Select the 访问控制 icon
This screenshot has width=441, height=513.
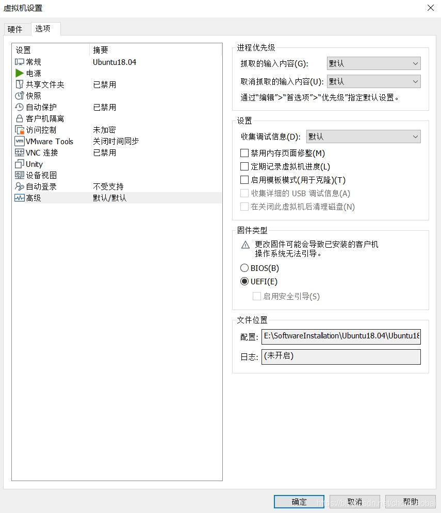19,130
